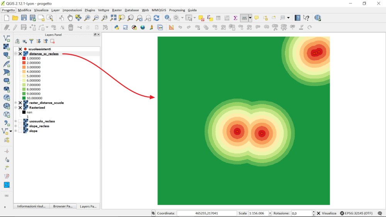Enable the usosuolo_reclass layer checkbox
Viewport: 386px width, 217px height.
coord(20,121)
